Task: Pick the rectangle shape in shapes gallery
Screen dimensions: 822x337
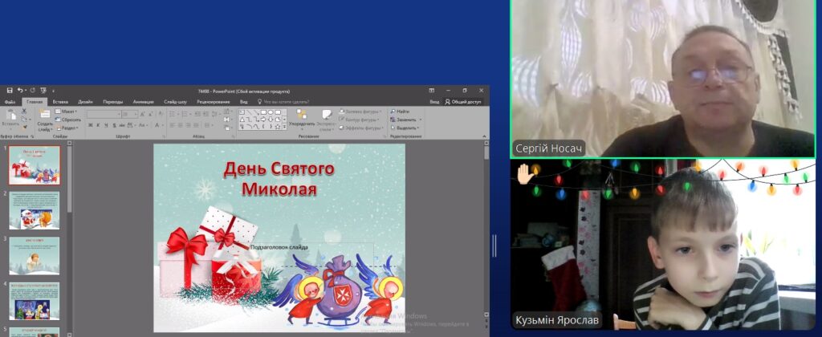Action: pos(263,112)
